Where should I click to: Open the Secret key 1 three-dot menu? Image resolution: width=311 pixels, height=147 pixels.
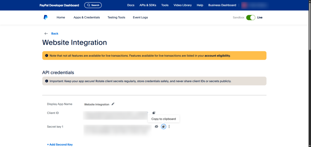point(169,127)
